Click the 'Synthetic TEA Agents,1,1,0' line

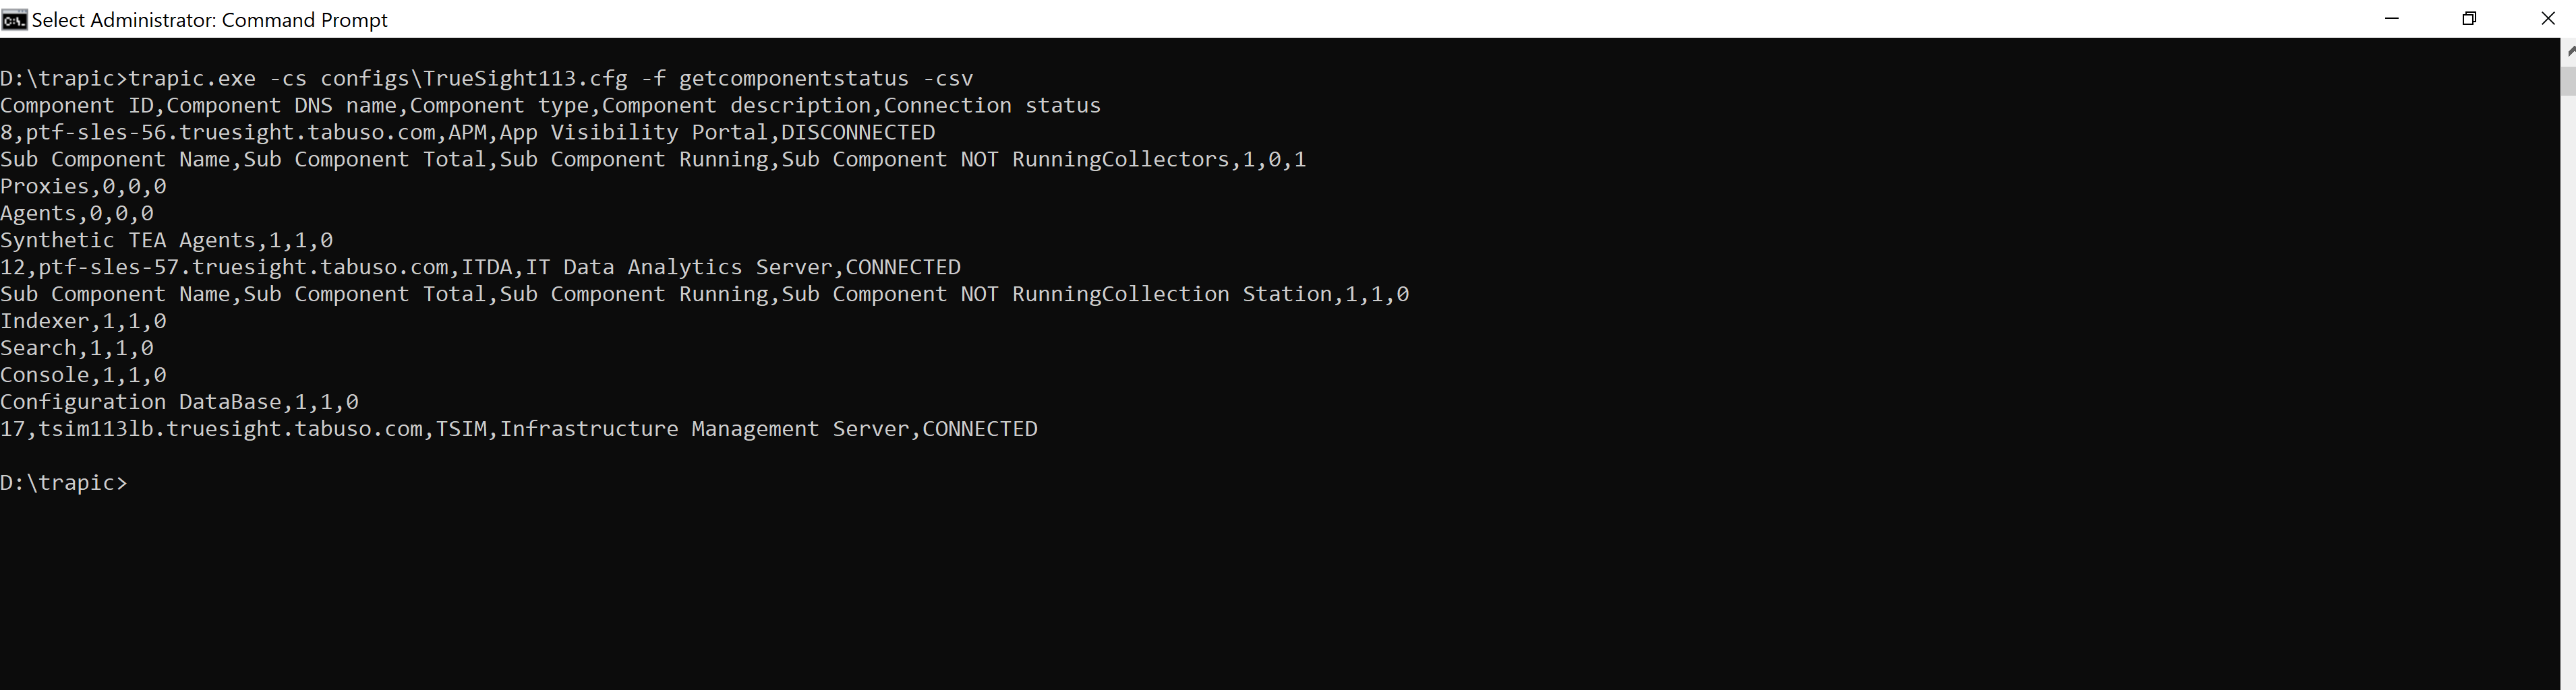[167, 241]
